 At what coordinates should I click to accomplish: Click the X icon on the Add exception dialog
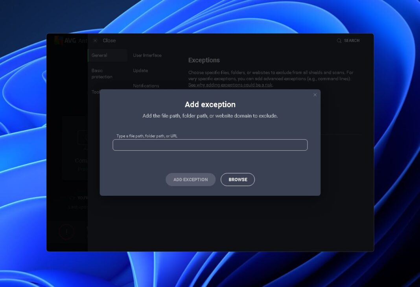coord(315,95)
